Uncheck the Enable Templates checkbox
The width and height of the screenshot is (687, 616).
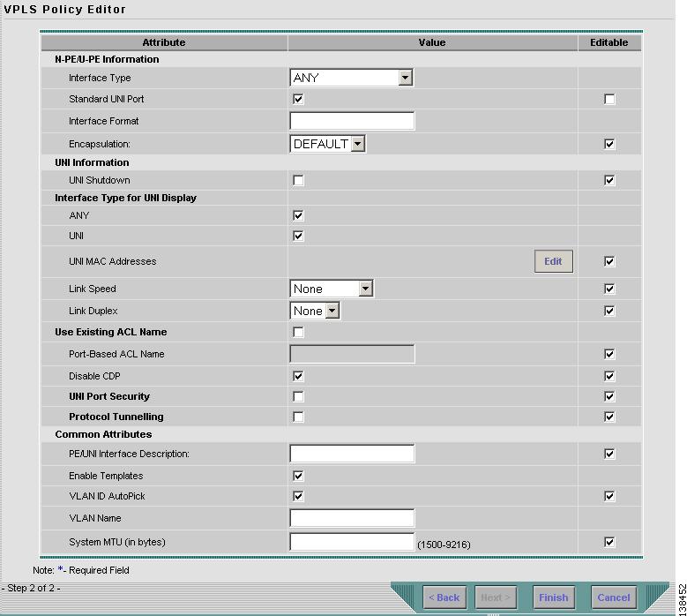(x=298, y=476)
